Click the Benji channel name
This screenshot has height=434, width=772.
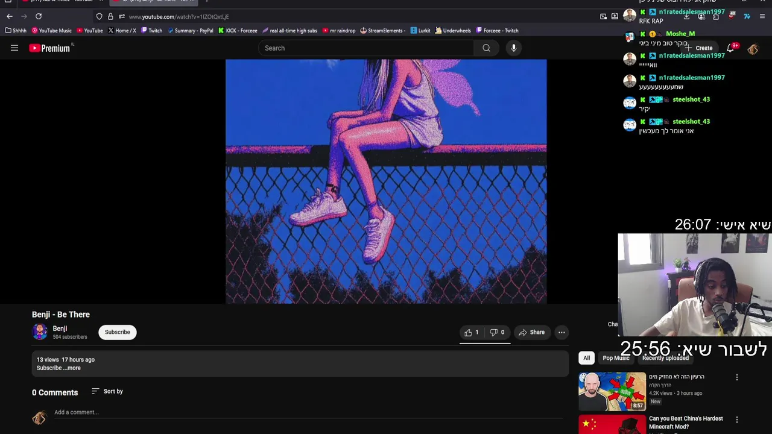[60, 329]
